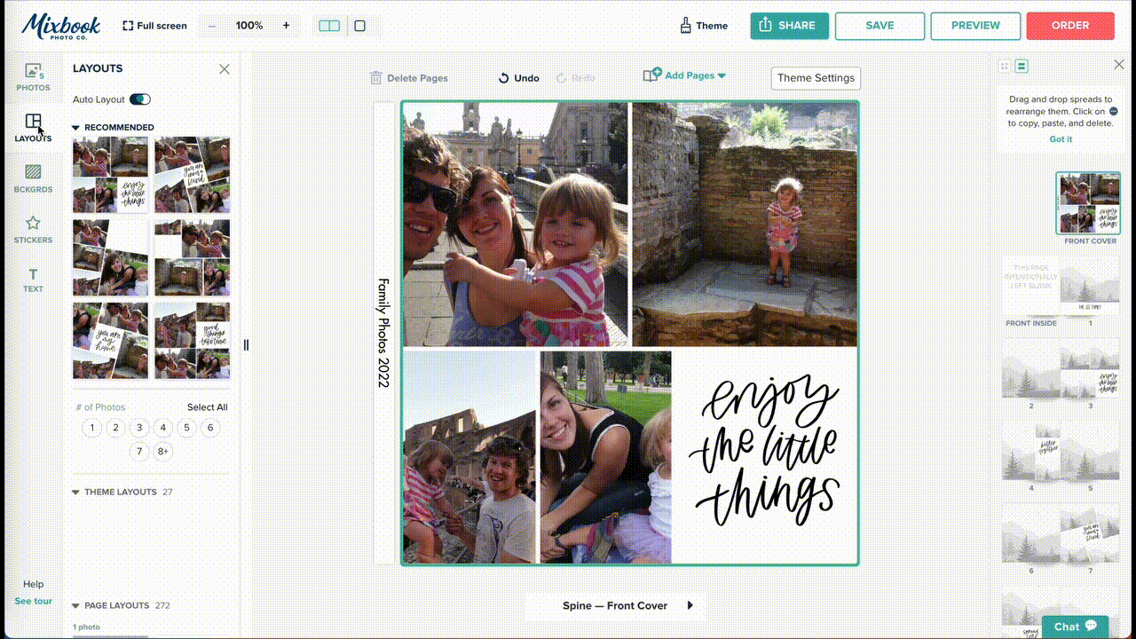Undo the last change
Screen dimensions: 1136x639
point(517,78)
